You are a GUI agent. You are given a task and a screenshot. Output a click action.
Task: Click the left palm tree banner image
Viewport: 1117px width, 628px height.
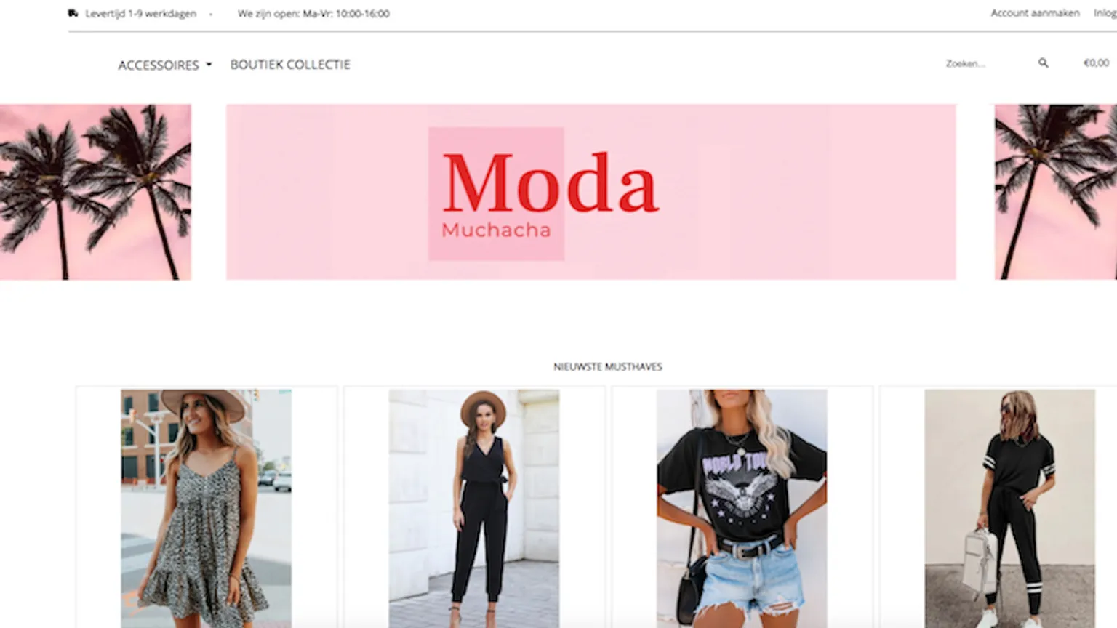pos(95,192)
